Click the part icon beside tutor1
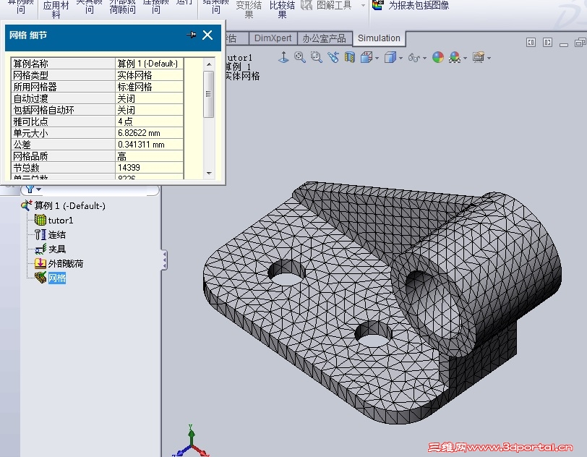Viewport: 587px width, 457px height. point(40,220)
